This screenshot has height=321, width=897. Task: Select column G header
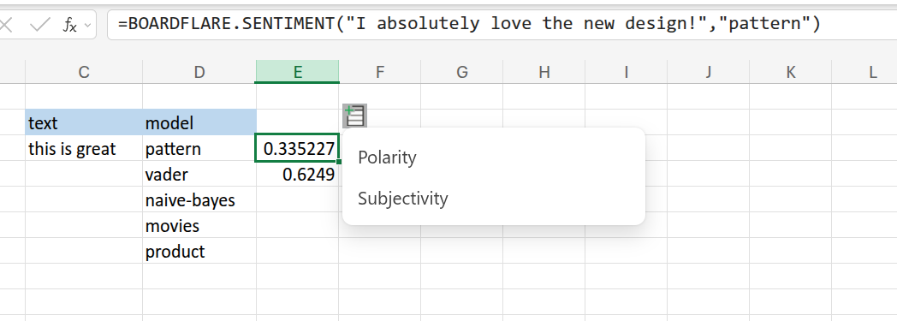461,72
